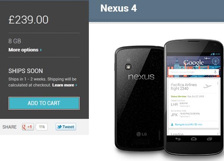Click the Google search field on phone screen
The width and height of the screenshot is (224, 161).
click(193, 72)
